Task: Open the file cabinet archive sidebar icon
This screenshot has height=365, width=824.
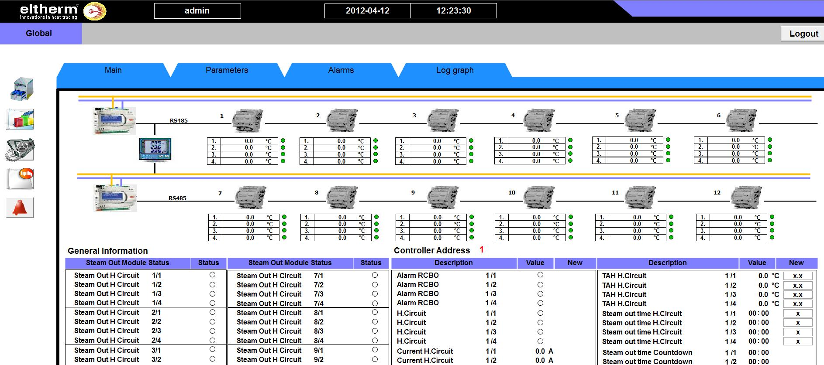Action: point(22,89)
